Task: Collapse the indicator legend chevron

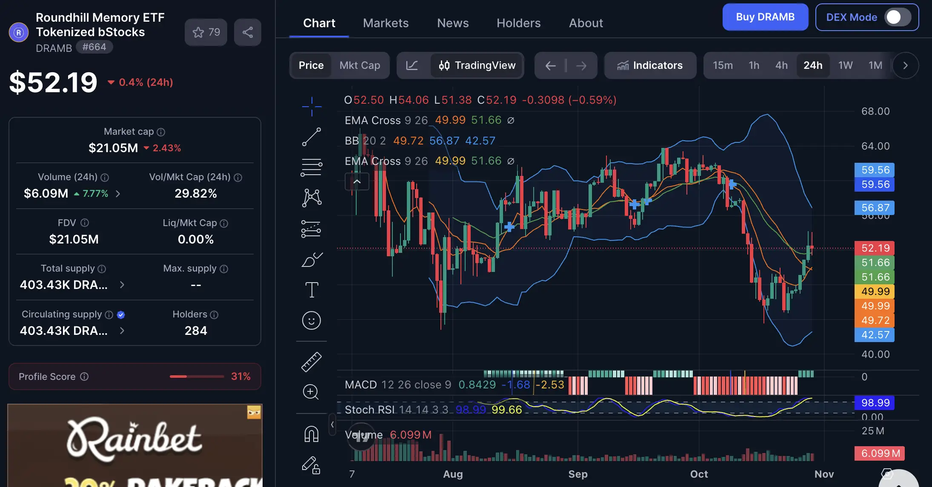Action: 357,182
